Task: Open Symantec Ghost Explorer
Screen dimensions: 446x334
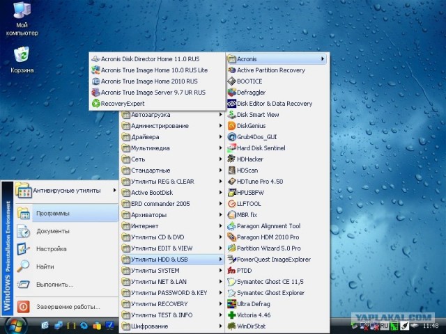Action: (277, 292)
